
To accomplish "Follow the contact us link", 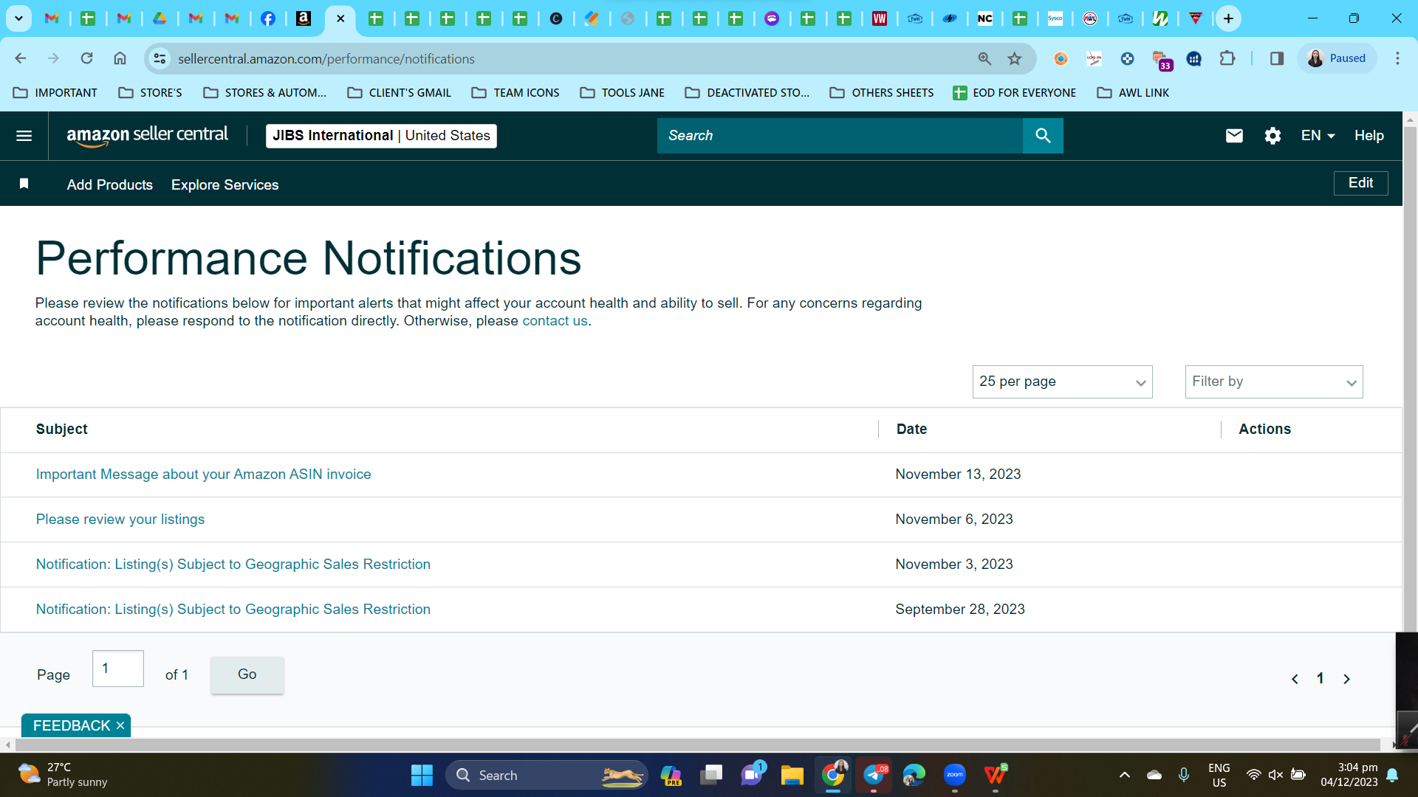I will 555,321.
